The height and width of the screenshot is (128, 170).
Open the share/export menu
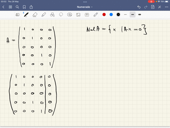click(31, 7)
